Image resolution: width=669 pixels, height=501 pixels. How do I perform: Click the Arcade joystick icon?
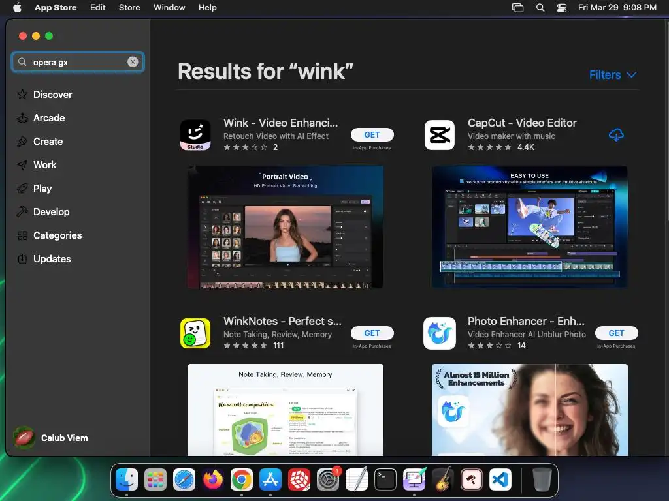tap(22, 117)
